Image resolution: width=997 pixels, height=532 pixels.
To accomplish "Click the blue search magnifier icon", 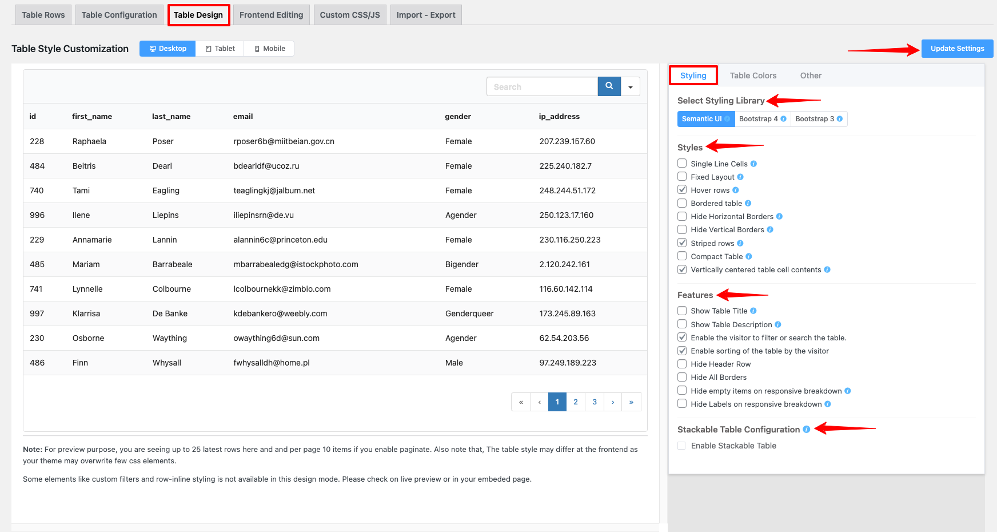I will pos(609,86).
